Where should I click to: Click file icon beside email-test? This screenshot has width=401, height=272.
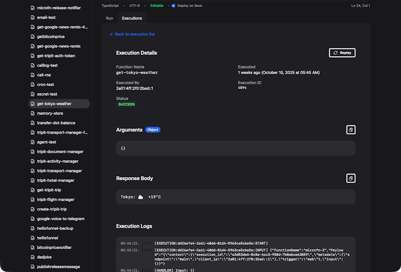(x=33, y=18)
